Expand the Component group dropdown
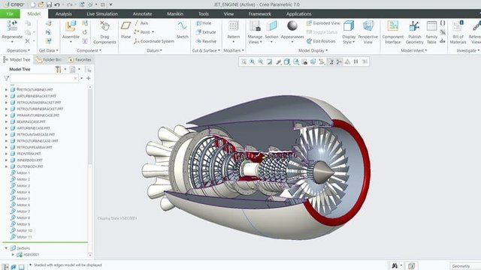 (x=89, y=50)
